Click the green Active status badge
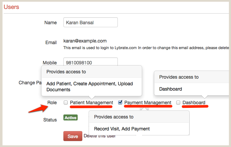The height and width of the screenshot is (147, 231). (x=70, y=117)
